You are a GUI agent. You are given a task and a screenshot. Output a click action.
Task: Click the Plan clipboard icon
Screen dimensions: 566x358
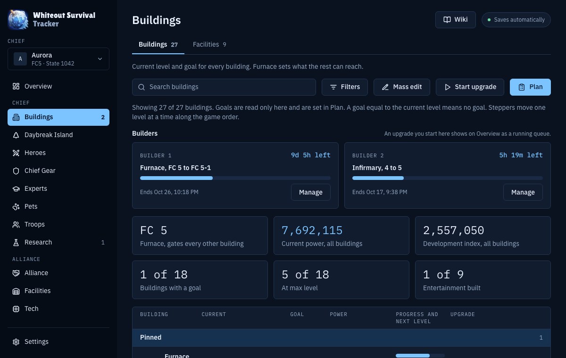pos(522,87)
